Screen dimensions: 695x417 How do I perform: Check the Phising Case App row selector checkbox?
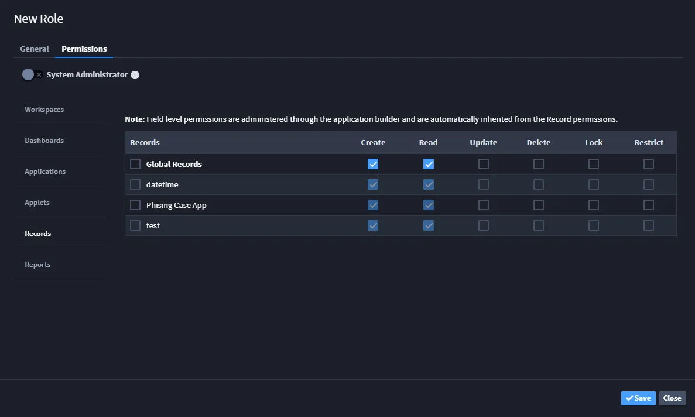(135, 205)
